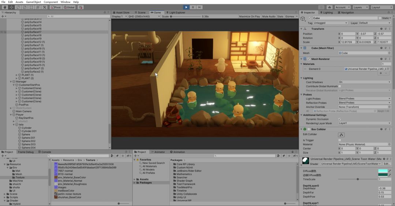The width and height of the screenshot is (395, 206).
Task: Enable the Box Collider component checkbox
Action: (x=309, y=130)
